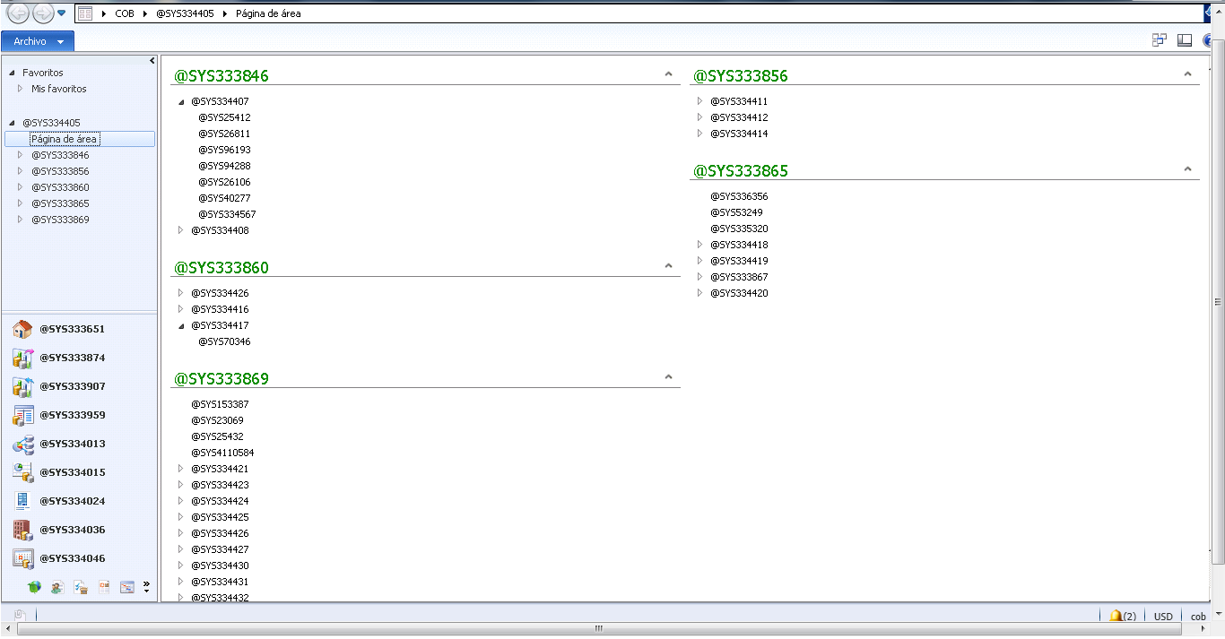Click USD currency in status bar
This screenshot has width=1225, height=639.
click(x=1163, y=617)
